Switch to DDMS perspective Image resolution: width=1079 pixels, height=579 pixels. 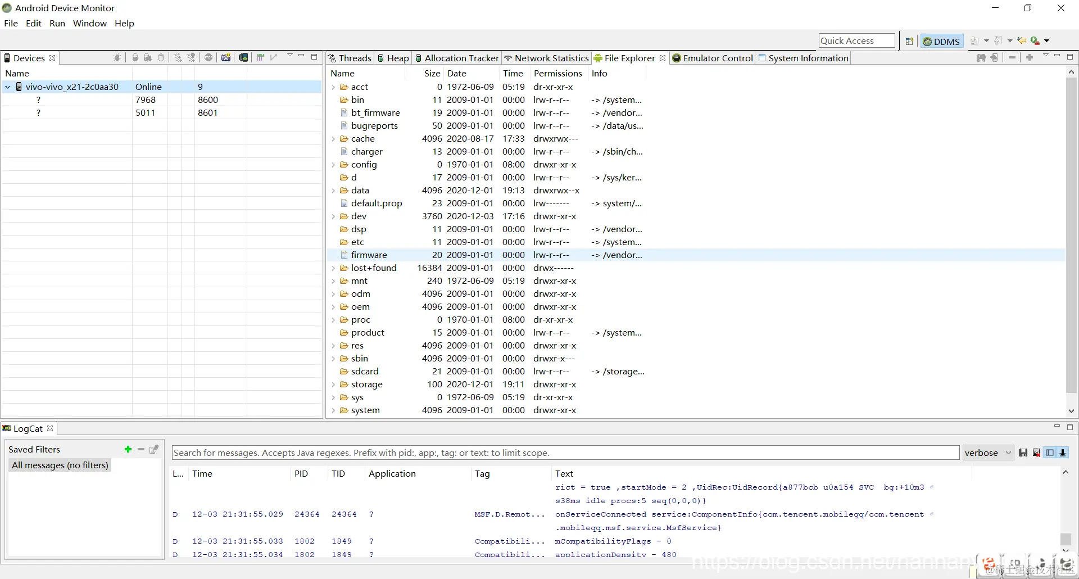[x=942, y=41]
